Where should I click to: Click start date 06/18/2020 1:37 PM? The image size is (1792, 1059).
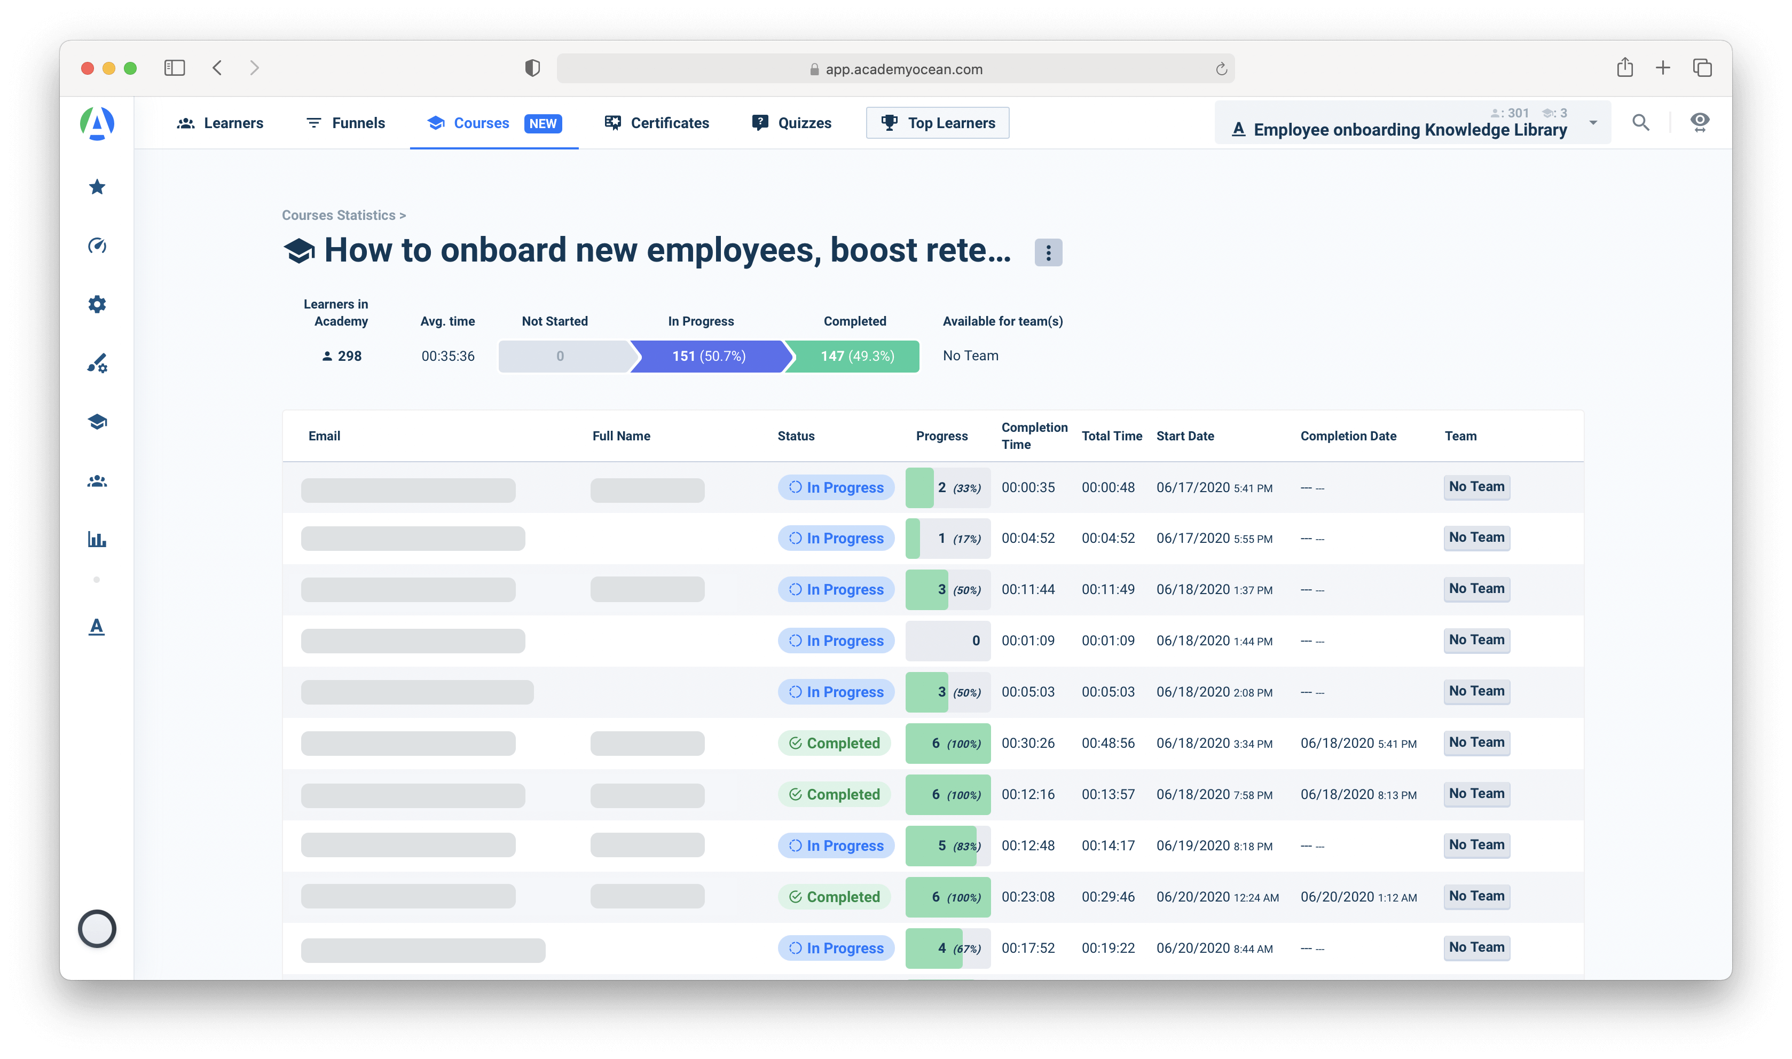(1214, 589)
